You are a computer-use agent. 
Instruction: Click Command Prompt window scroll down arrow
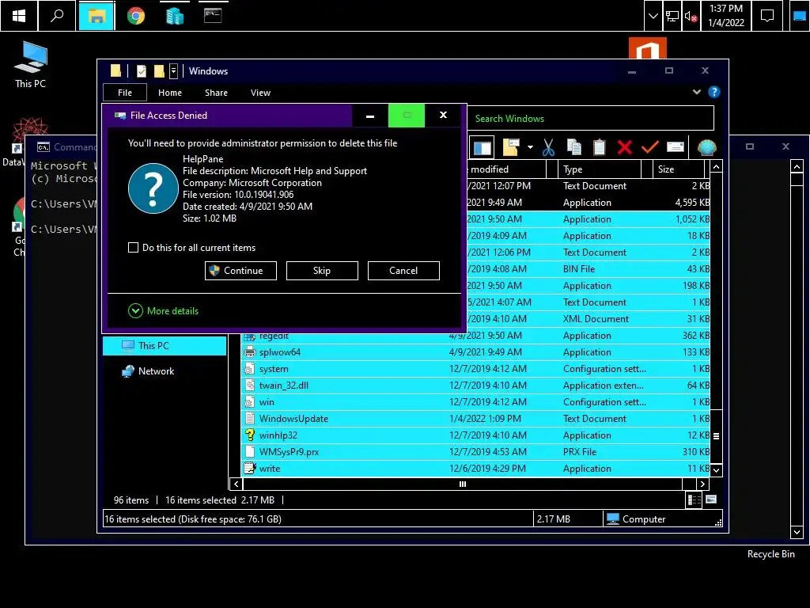coord(797,532)
